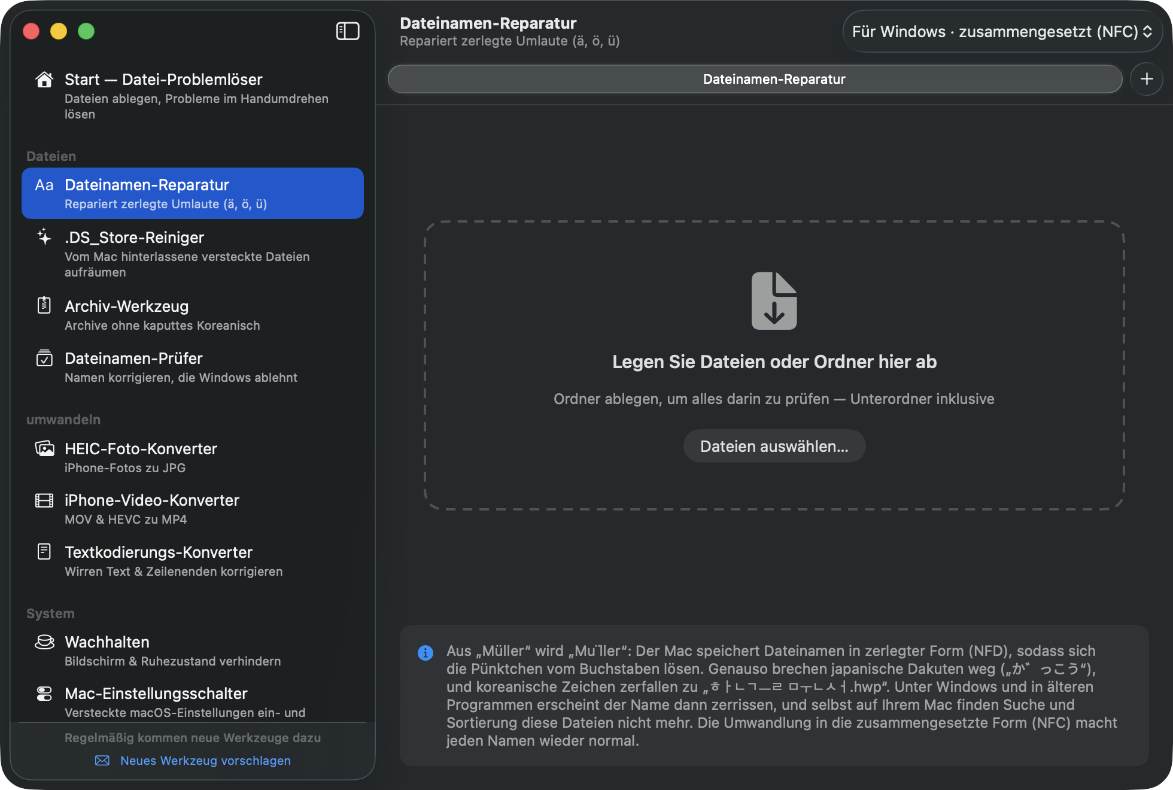The height and width of the screenshot is (790, 1173).
Task: Open the Archiv-Werkzeug tool
Action: click(x=193, y=315)
